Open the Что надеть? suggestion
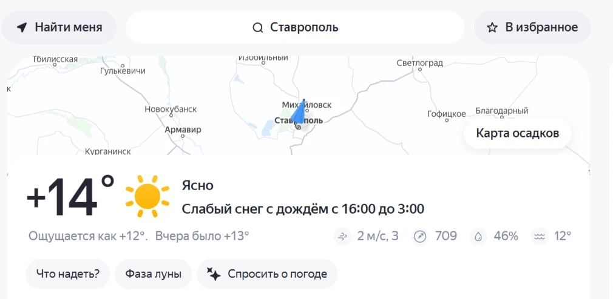Screen dimensions: 613x299 [x=67, y=274]
